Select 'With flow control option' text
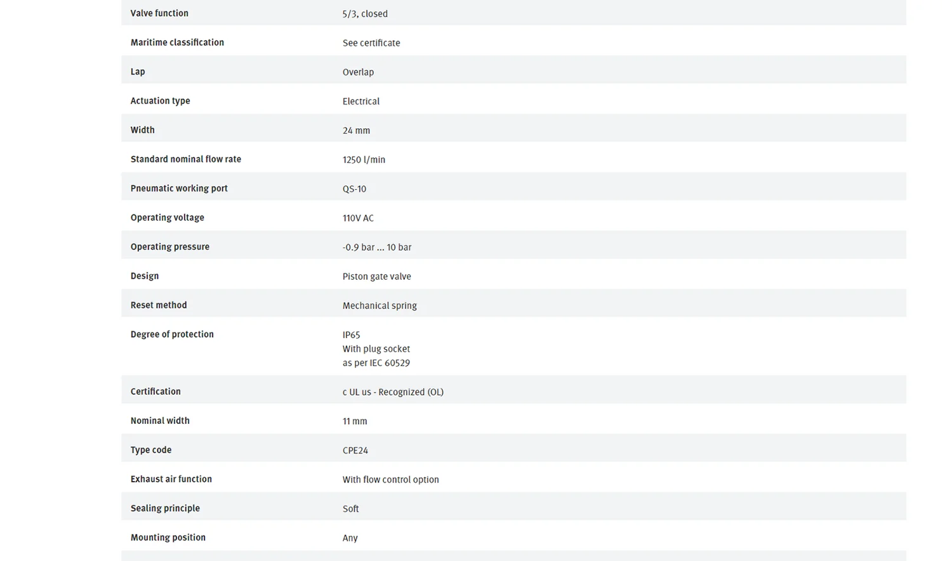The image size is (952, 561). [x=391, y=480]
